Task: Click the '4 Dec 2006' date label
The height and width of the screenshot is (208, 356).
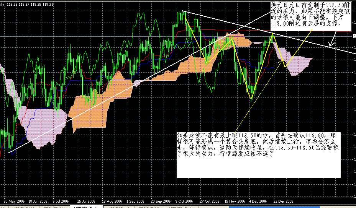Action: tap(258, 201)
